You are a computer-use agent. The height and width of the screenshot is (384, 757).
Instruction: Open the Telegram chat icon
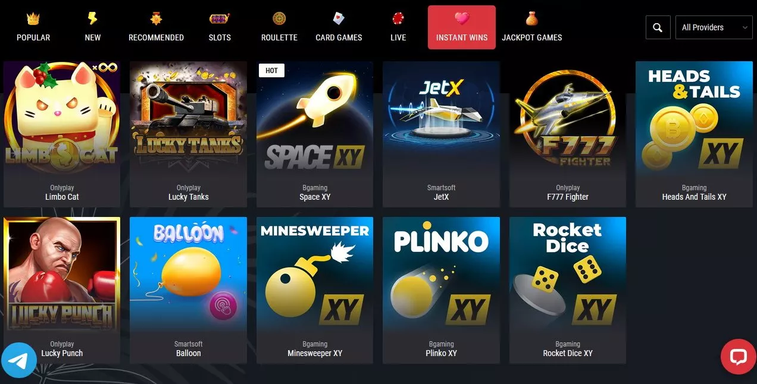tap(19, 360)
